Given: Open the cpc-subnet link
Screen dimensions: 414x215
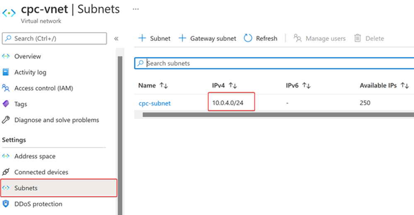Looking at the screenshot, I should coord(155,103).
